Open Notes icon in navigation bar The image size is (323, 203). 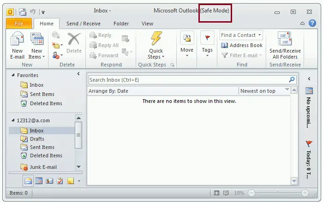pyautogui.click(x=71, y=181)
